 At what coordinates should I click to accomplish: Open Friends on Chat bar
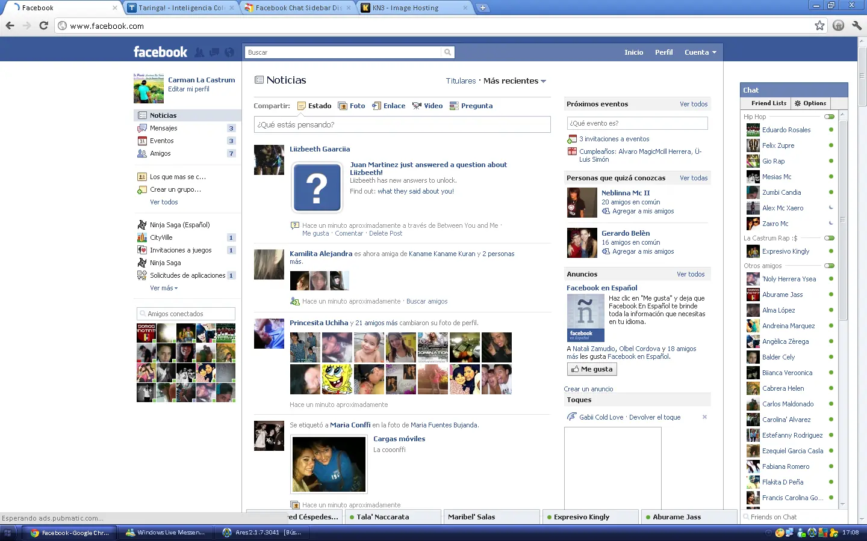click(794, 517)
